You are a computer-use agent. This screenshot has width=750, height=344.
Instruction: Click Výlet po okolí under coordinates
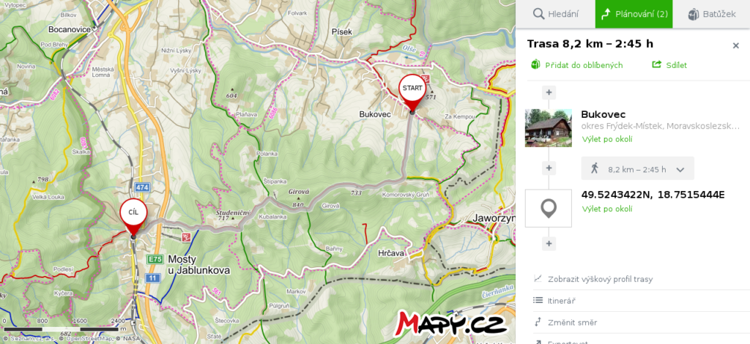(607, 209)
